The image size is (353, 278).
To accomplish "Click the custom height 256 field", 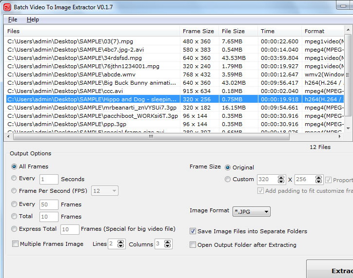I will (305, 179).
